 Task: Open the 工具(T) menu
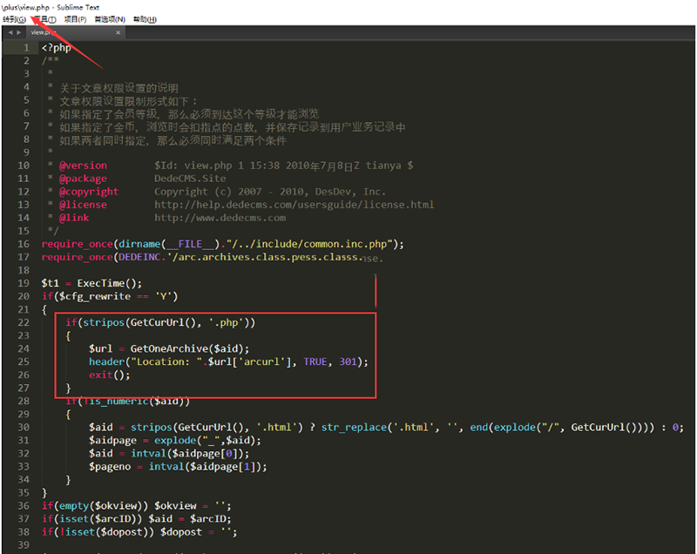tap(45, 19)
